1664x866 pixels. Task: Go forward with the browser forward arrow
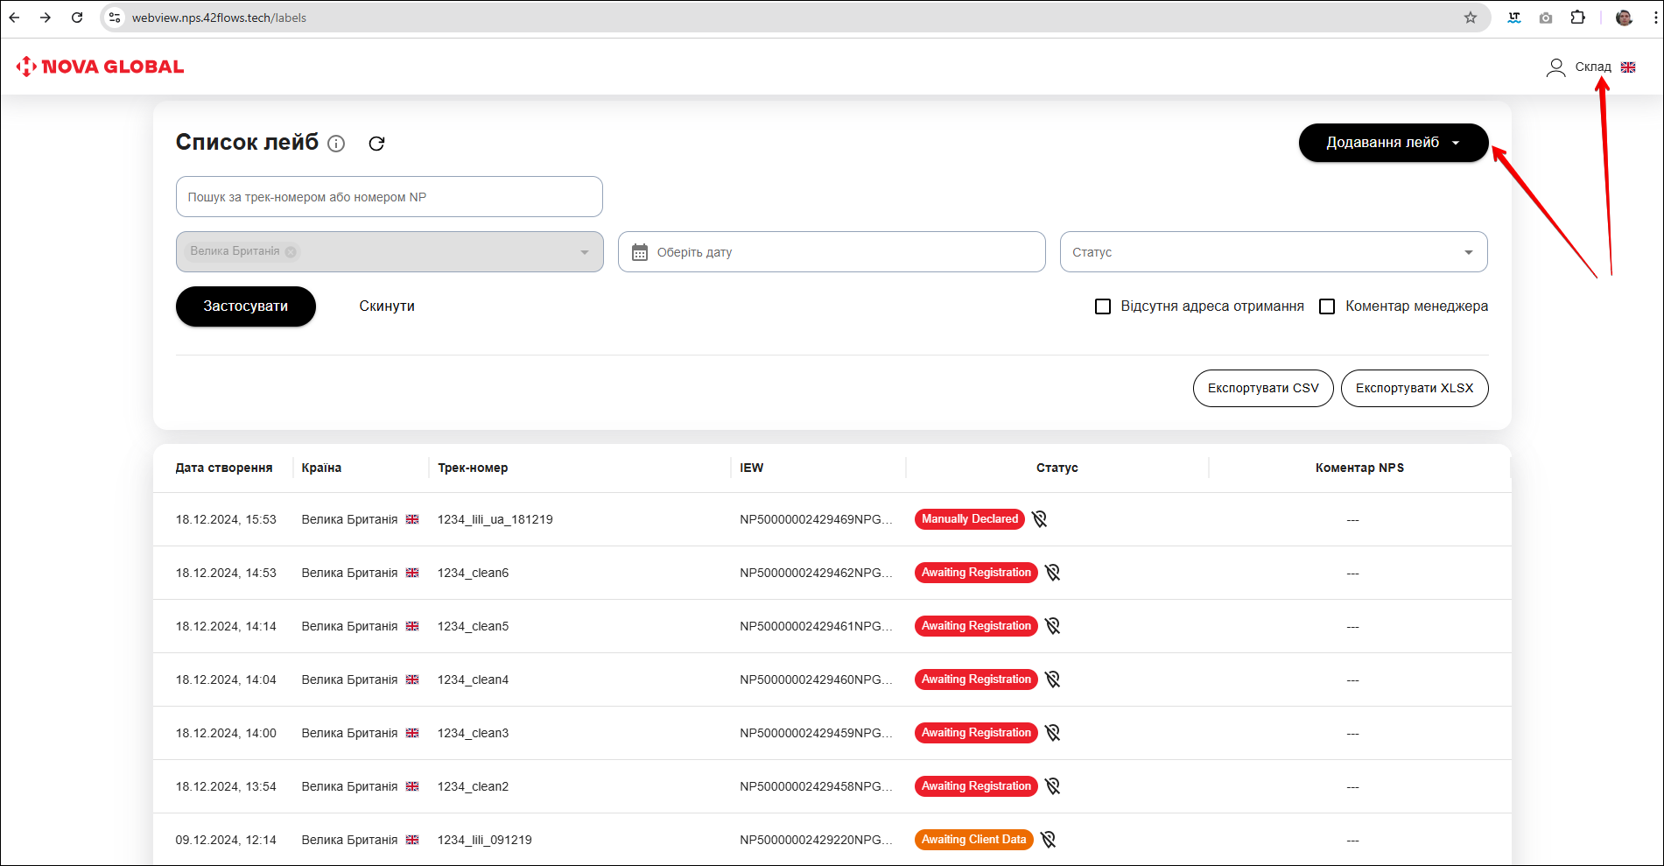46,18
